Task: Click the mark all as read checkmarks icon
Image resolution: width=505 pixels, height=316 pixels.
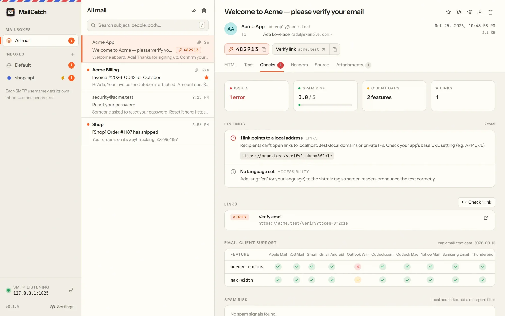Action: pos(193,11)
